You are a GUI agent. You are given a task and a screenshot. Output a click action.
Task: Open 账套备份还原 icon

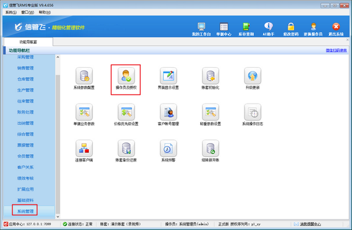tap(126, 149)
